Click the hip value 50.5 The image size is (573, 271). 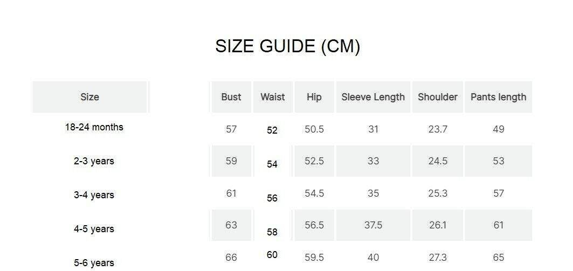click(314, 129)
